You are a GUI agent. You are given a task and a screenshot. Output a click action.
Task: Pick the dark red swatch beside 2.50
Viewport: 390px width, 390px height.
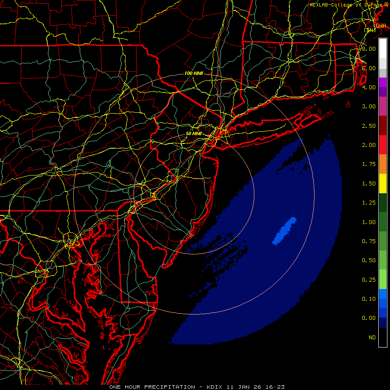(x=383, y=126)
